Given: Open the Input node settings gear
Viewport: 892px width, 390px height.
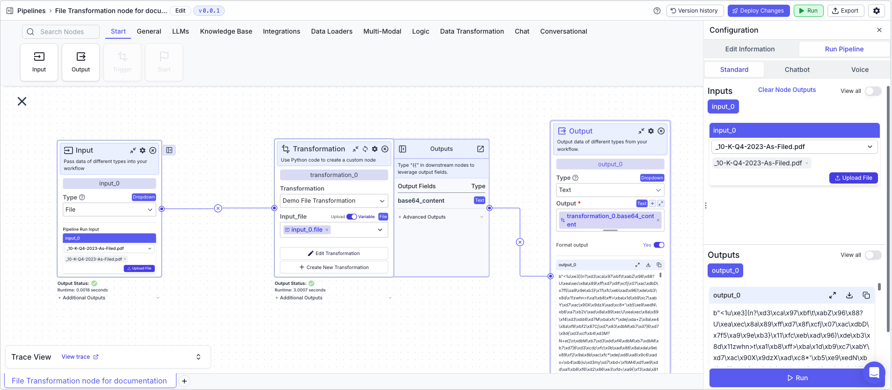Looking at the screenshot, I should pos(143,150).
